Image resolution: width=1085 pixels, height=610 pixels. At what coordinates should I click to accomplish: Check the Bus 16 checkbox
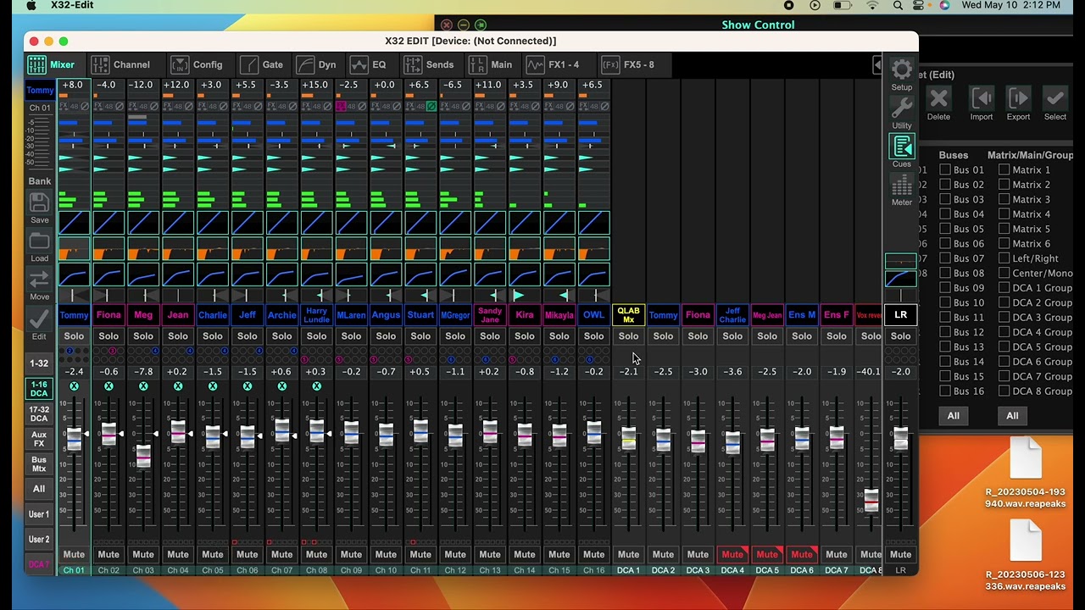945,391
